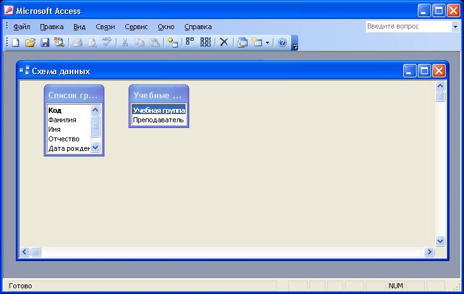Open the question box dropdown arrow
The width and height of the screenshot is (464, 294).
[x=455, y=27]
